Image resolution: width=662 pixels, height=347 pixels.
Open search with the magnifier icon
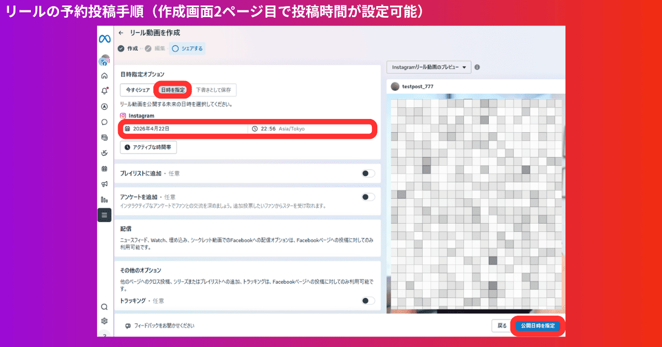104,306
